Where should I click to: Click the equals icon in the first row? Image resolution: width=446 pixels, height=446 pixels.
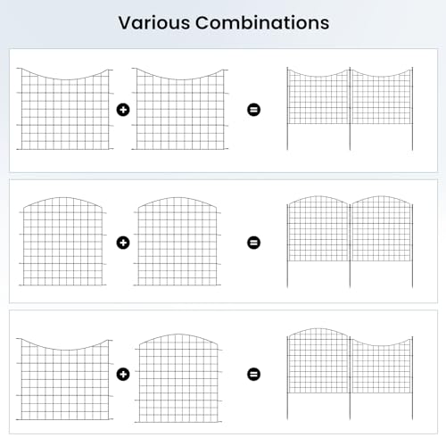pyautogui.click(x=253, y=110)
